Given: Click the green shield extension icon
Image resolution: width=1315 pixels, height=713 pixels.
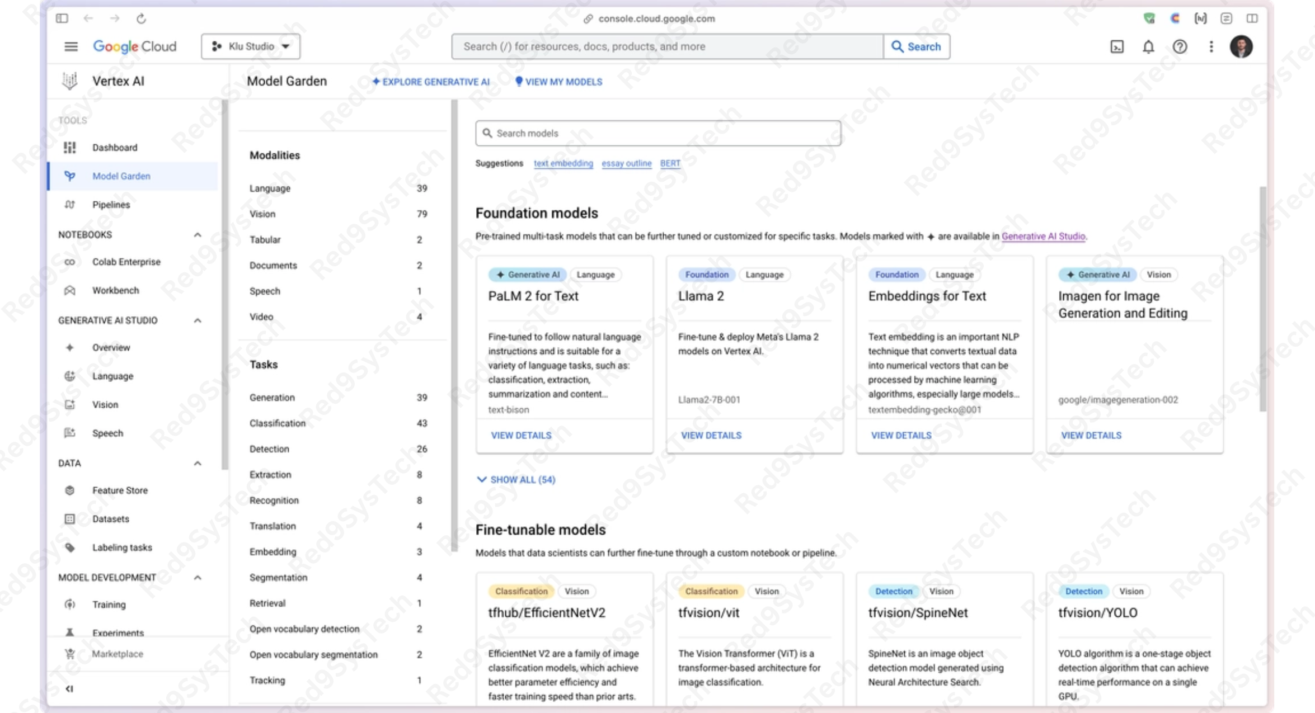Looking at the screenshot, I should [x=1149, y=18].
